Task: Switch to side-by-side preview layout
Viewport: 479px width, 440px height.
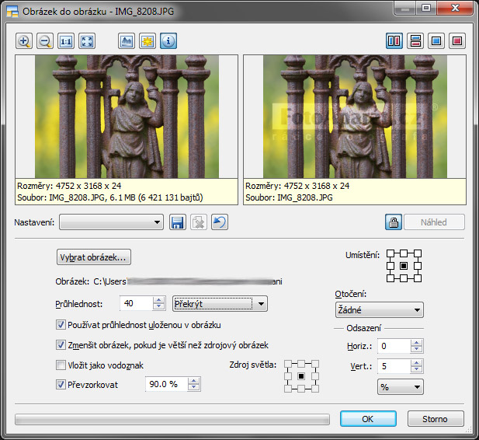Action: pos(394,41)
